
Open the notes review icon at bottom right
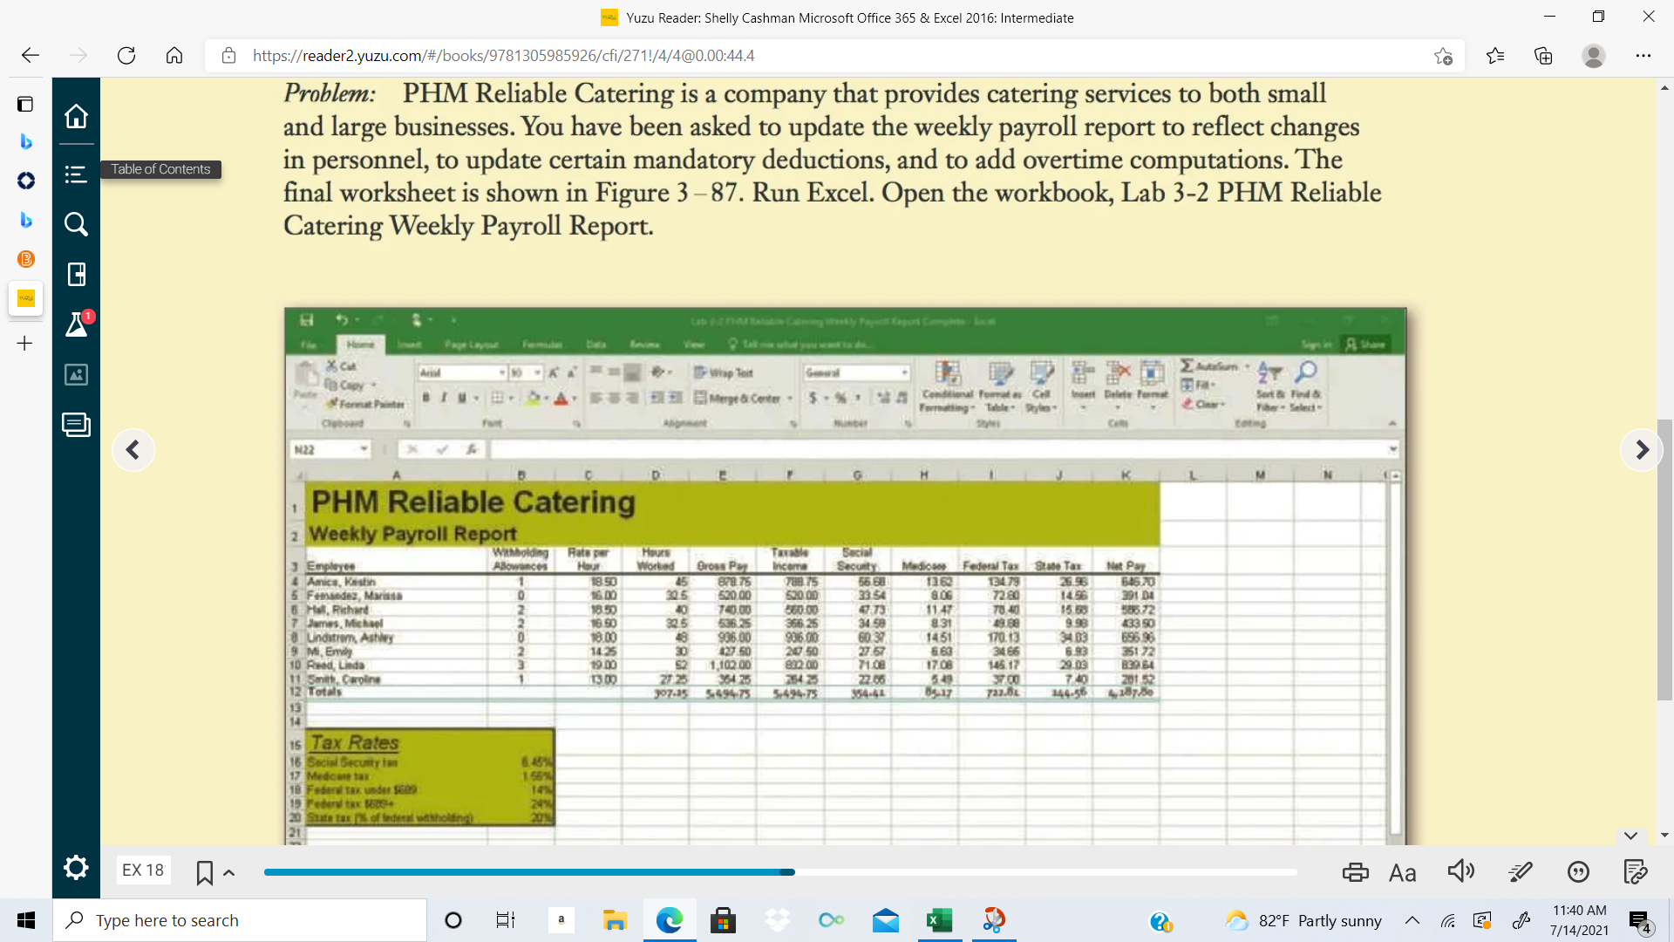pos(1636,871)
